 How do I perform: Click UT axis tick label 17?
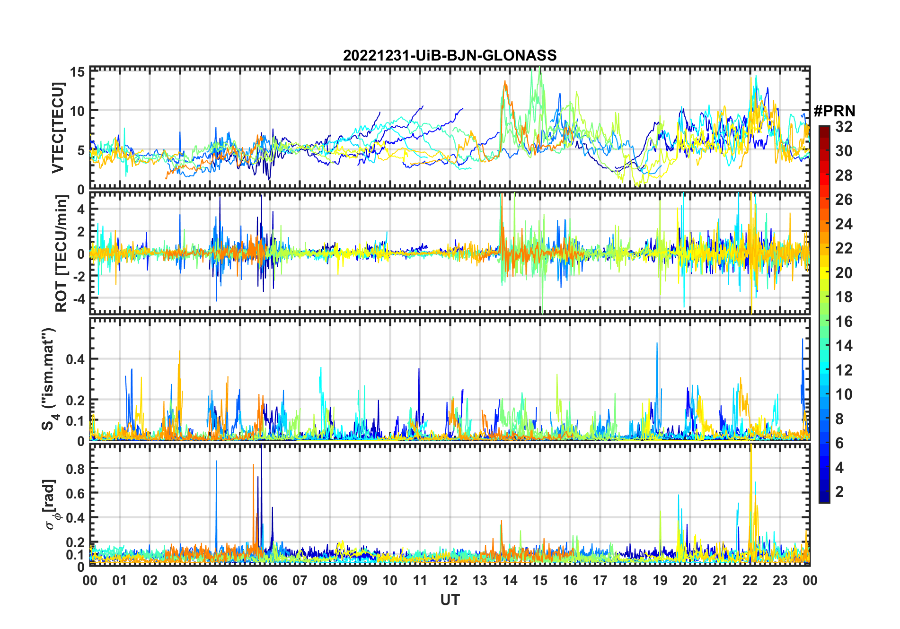point(600,580)
